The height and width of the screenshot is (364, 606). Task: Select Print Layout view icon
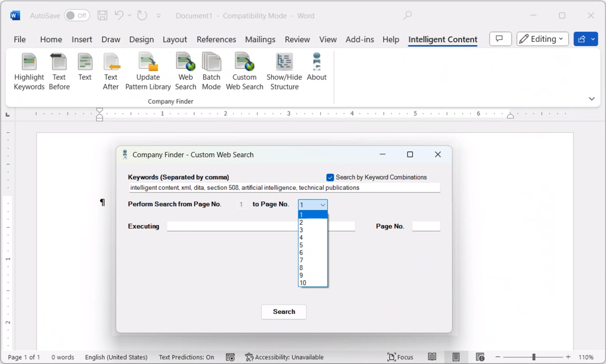pyautogui.click(x=456, y=357)
